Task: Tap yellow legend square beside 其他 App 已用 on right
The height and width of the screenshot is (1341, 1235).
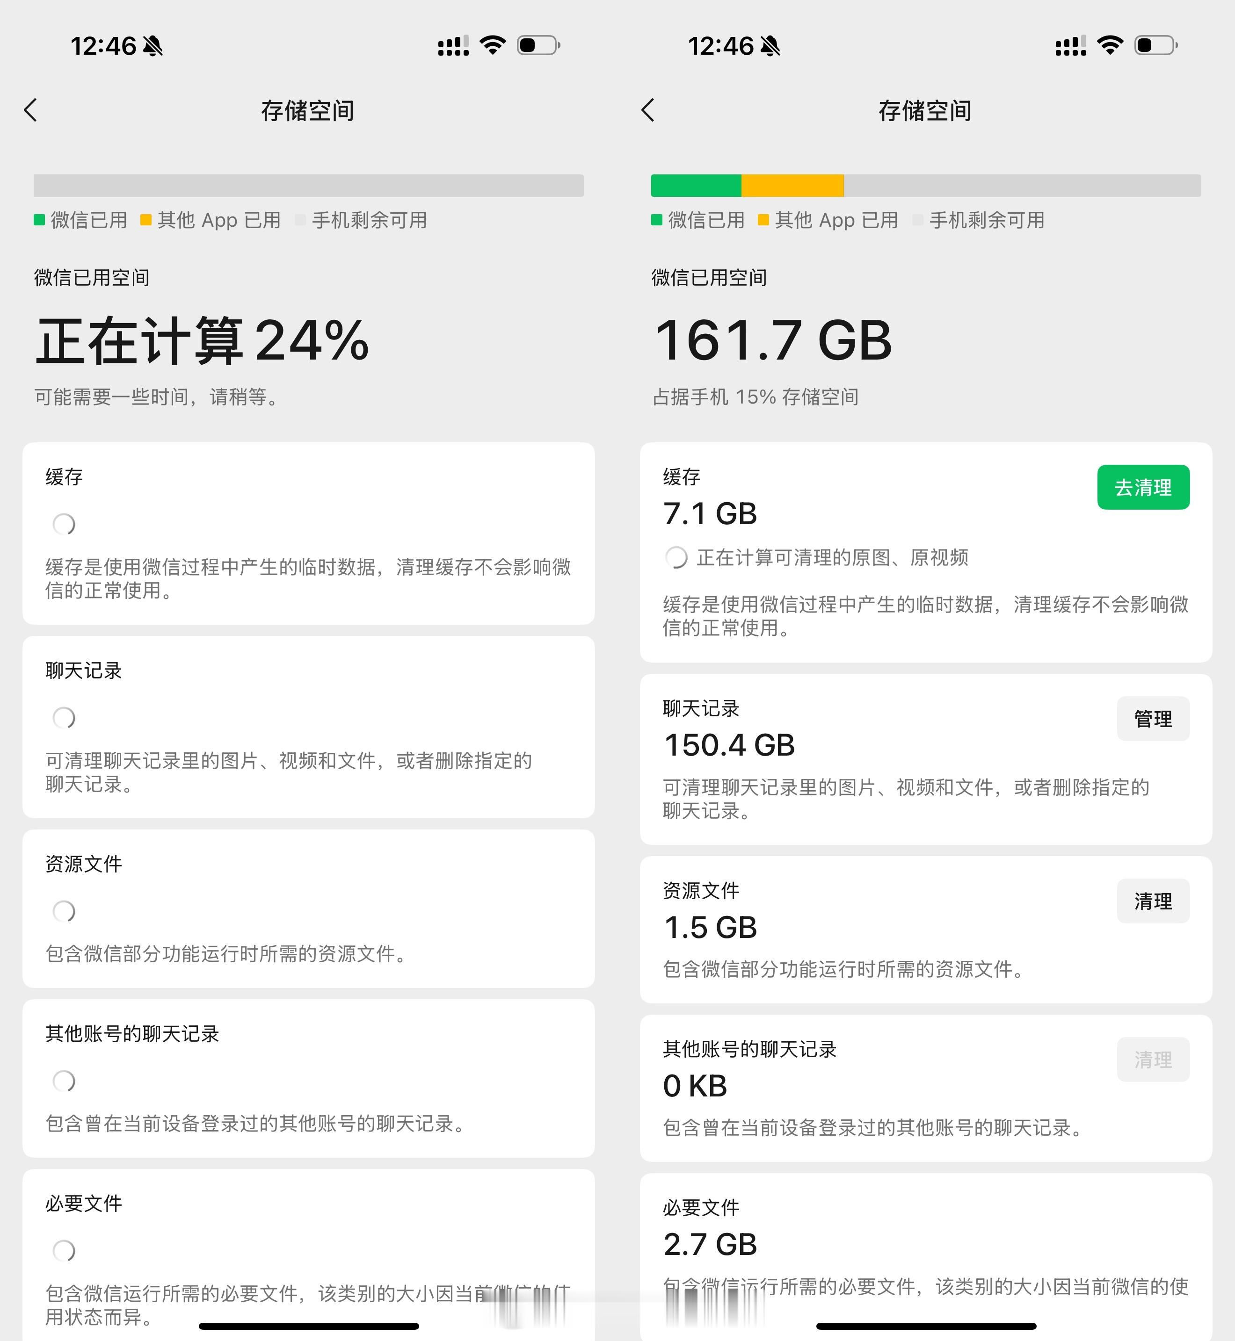Action: point(763,220)
